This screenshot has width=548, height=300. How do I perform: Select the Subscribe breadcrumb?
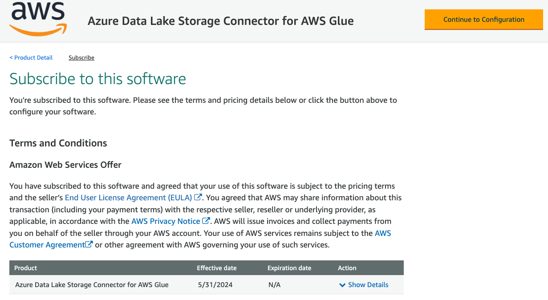[x=81, y=58]
